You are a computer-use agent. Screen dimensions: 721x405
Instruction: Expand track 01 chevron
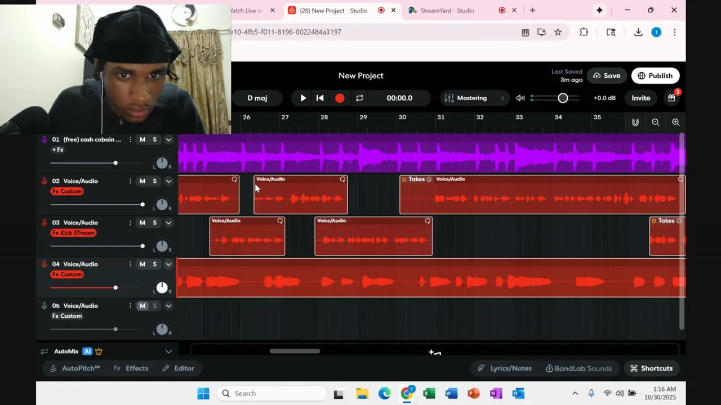(168, 139)
